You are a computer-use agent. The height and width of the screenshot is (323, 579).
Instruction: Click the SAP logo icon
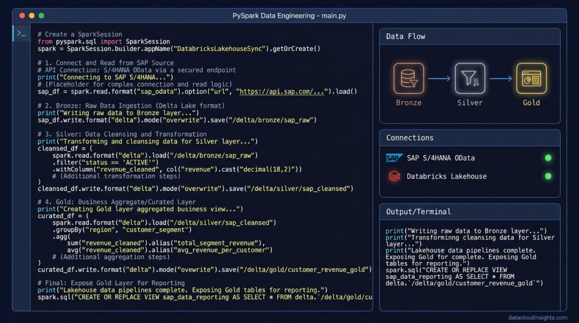pyautogui.click(x=394, y=158)
